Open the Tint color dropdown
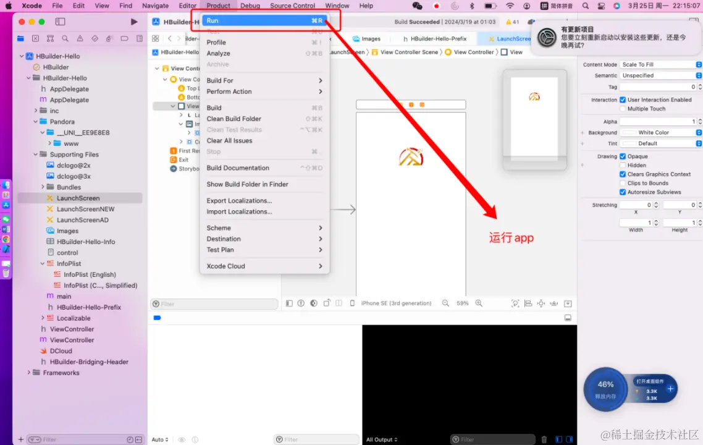The height and width of the screenshot is (445, 703). click(x=699, y=143)
